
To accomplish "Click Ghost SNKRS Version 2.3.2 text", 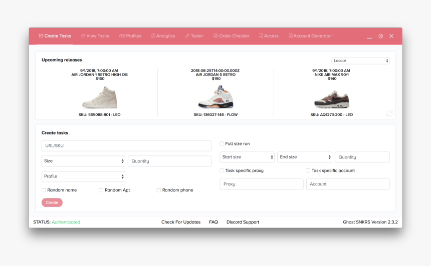I will 370,222.
